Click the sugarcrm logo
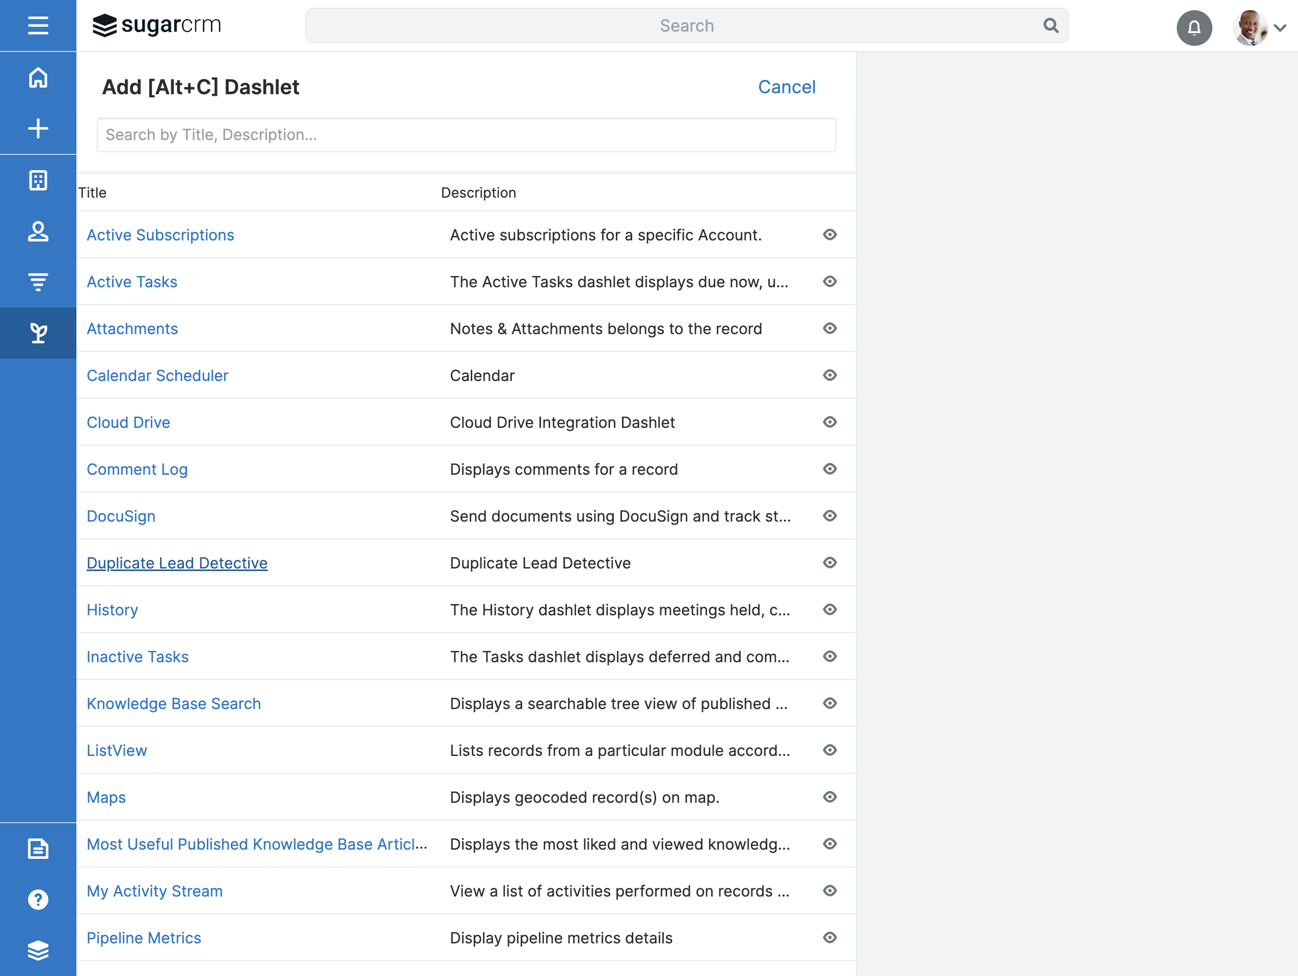 [157, 25]
